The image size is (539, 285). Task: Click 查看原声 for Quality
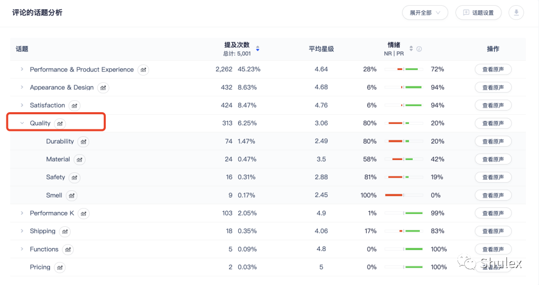click(x=493, y=123)
